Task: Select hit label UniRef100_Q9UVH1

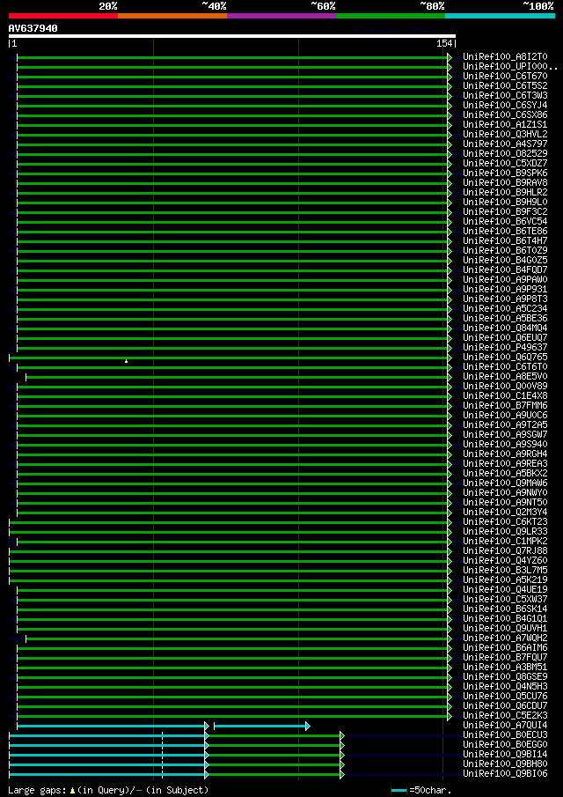Action: 505,629
